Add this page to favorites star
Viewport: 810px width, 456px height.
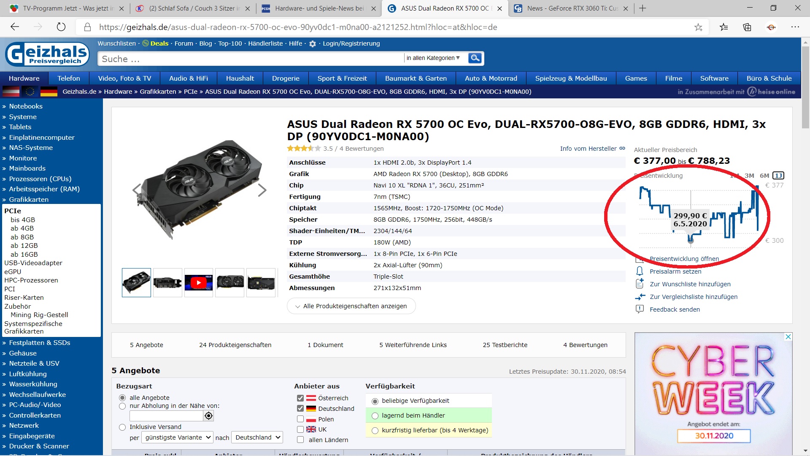coord(699,27)
